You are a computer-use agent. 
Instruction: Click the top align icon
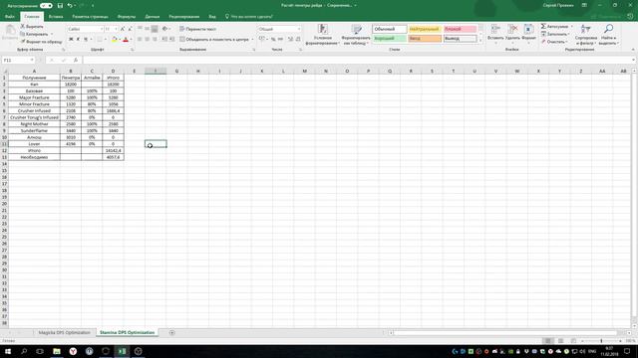(x=140, y=29)
